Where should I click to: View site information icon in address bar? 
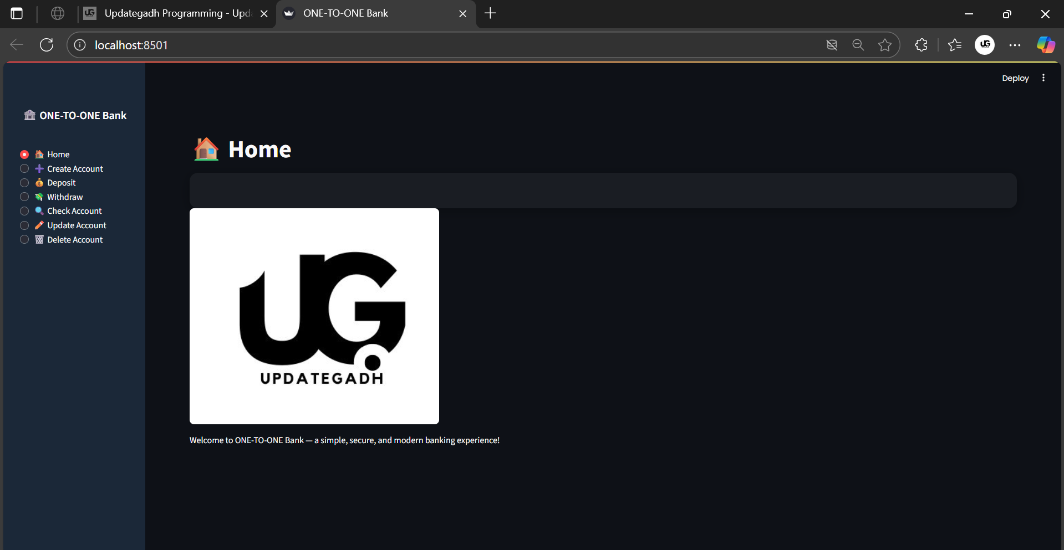pyautogui.click(x=80, y=45)
